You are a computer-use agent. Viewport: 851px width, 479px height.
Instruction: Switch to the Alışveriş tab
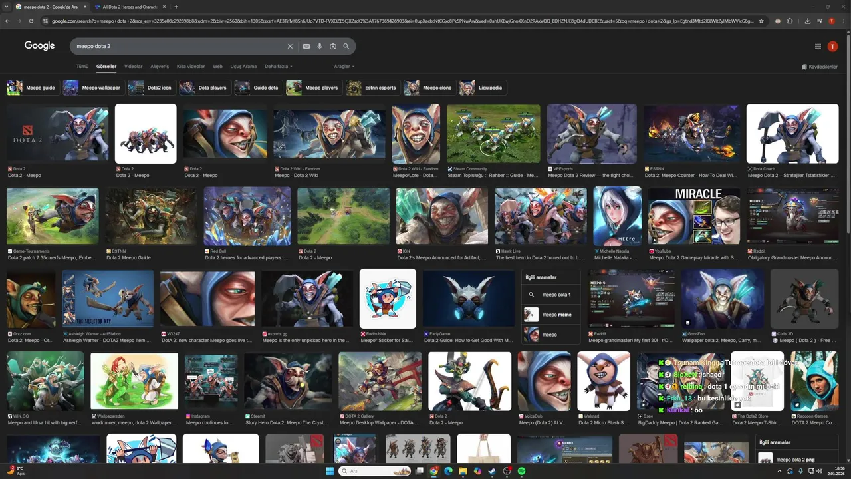(x=160, y=67)
